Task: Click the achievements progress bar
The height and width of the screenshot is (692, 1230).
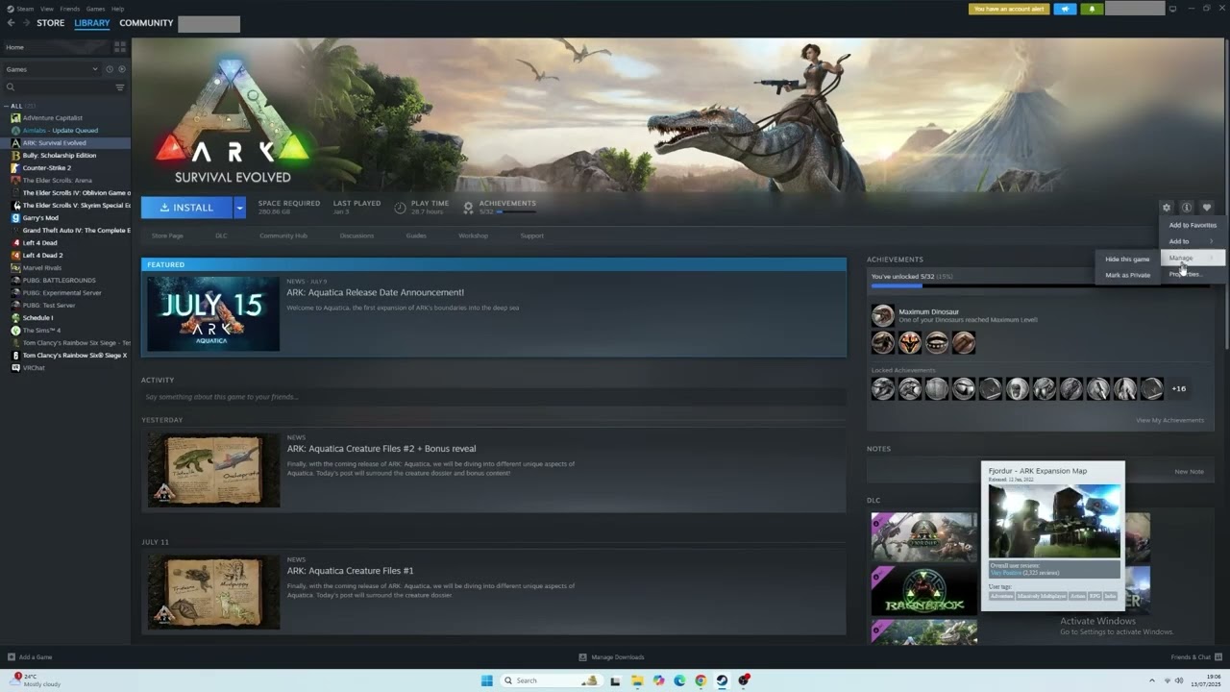Action: [1040, 285]
